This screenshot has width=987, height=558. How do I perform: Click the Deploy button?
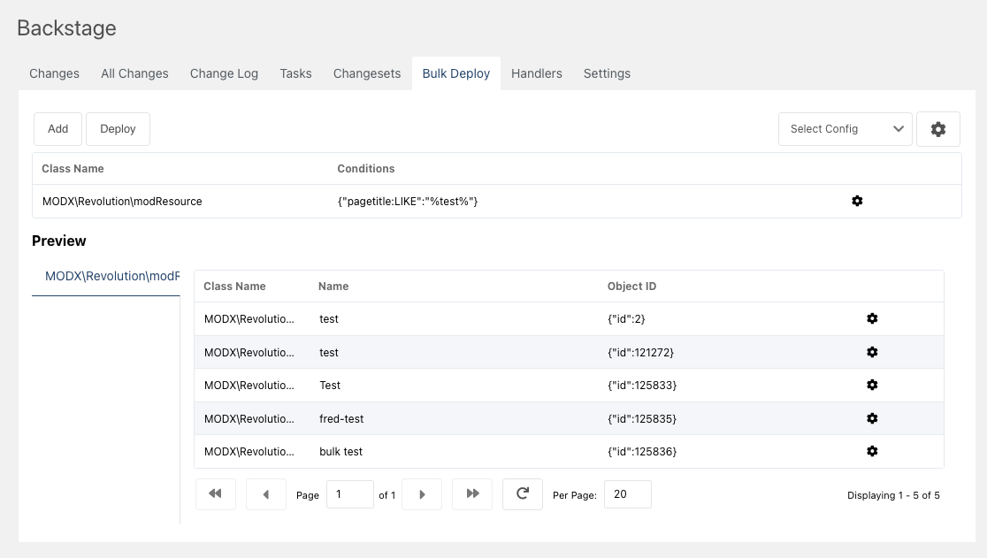coord(118,129)
